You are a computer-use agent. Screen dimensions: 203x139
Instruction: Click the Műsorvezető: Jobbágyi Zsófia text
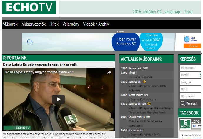tap(145, 135)
